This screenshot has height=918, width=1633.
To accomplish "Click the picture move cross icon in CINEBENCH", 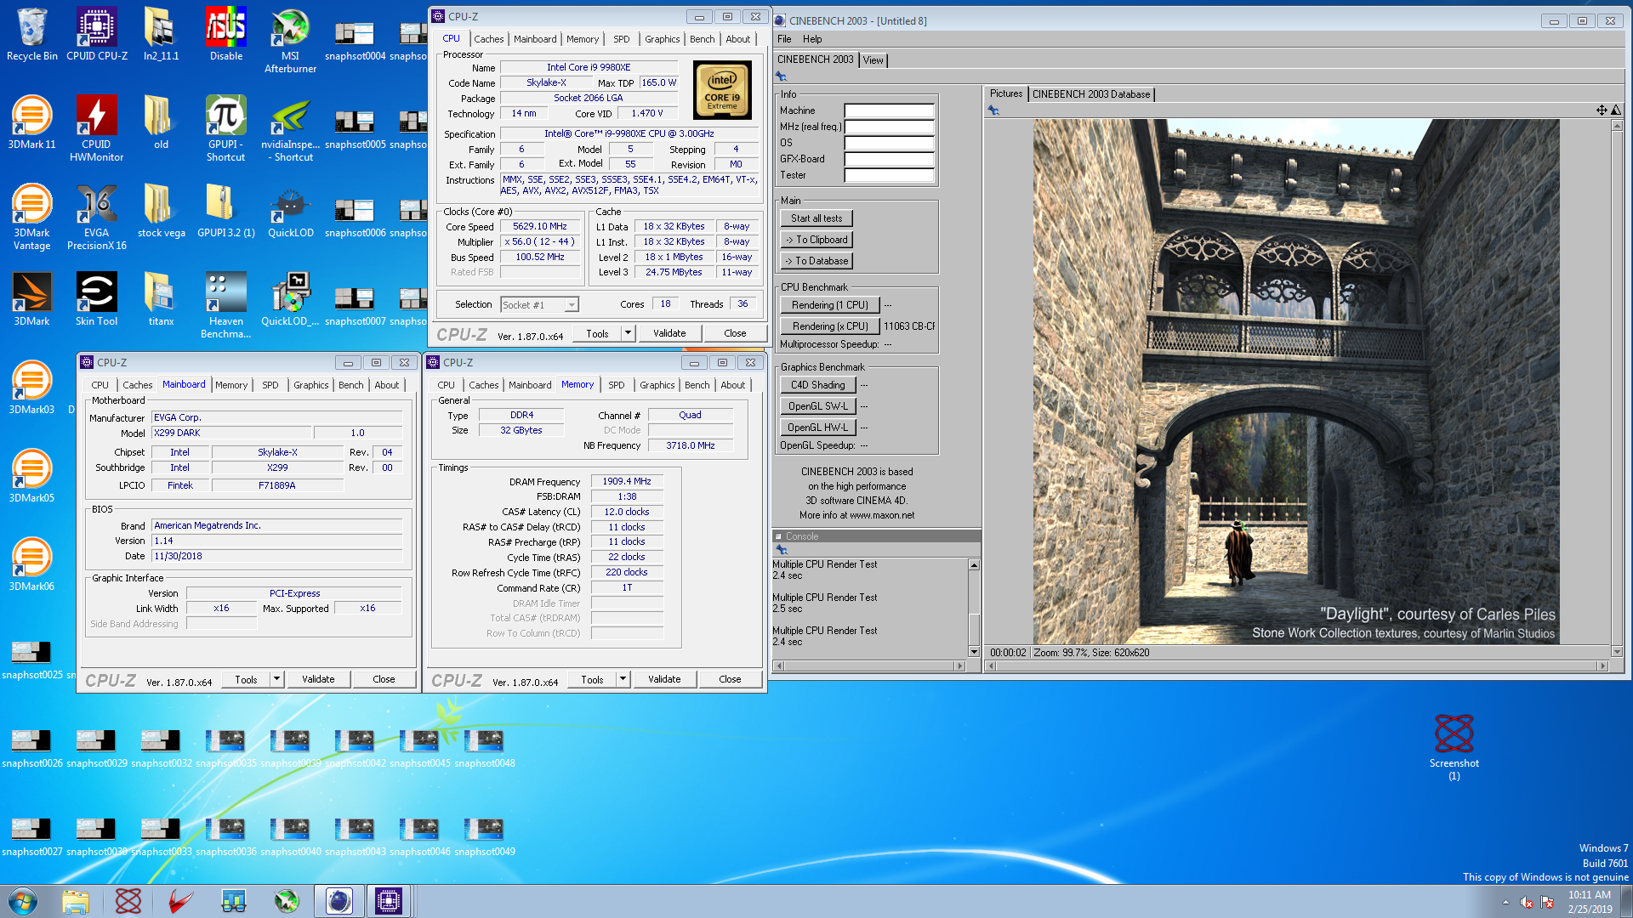I will click(1602, 110).
